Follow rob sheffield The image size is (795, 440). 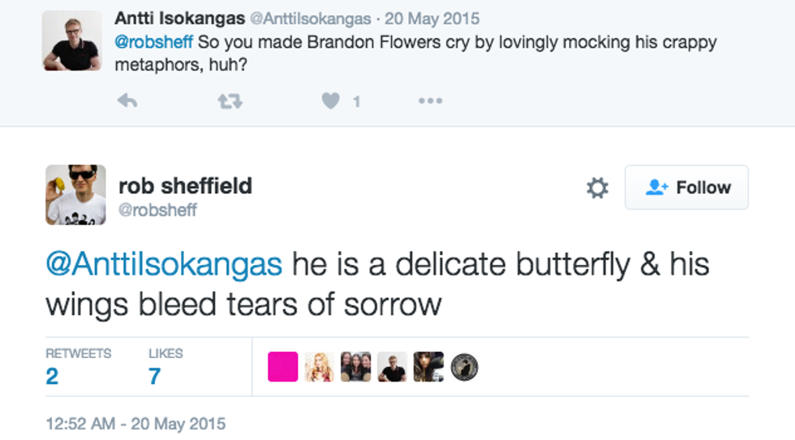pyautogui.click(x=686, y=188)
